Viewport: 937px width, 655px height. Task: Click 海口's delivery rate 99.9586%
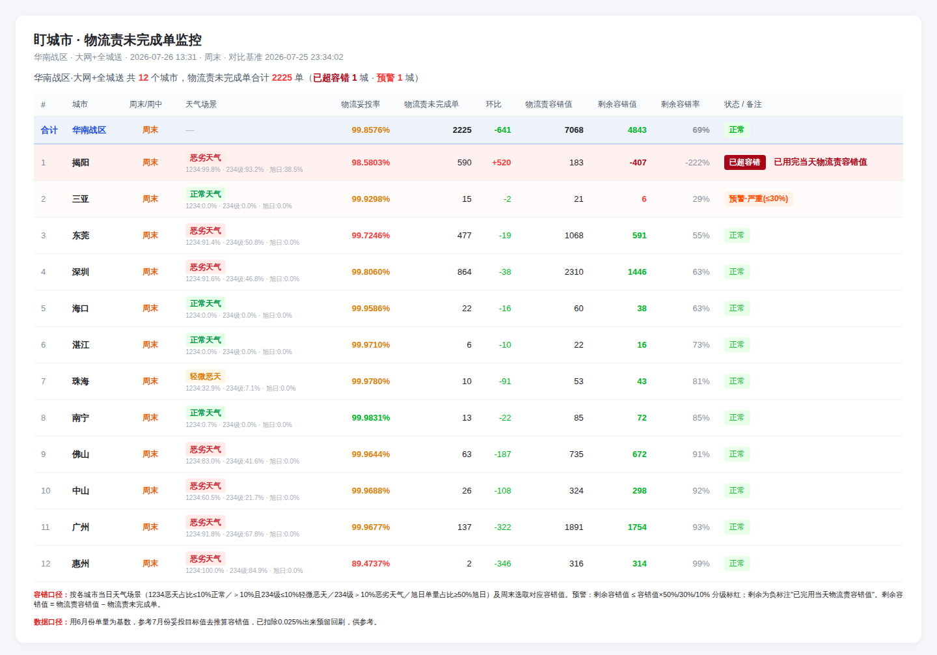click(371, 309)
